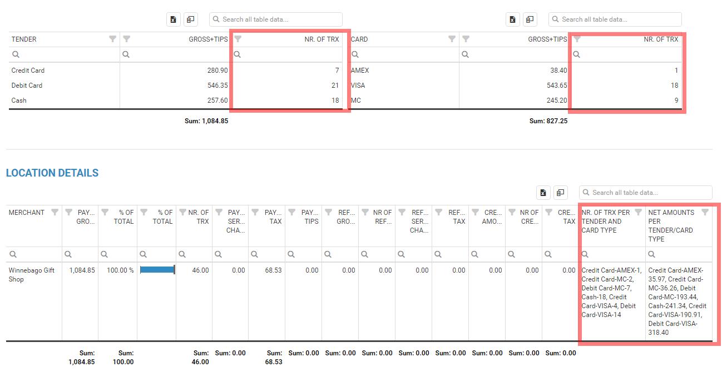The width and height of the screenshot is (722, 377).
Task: Sort by the TENDER column header
Action: [24, 39]
